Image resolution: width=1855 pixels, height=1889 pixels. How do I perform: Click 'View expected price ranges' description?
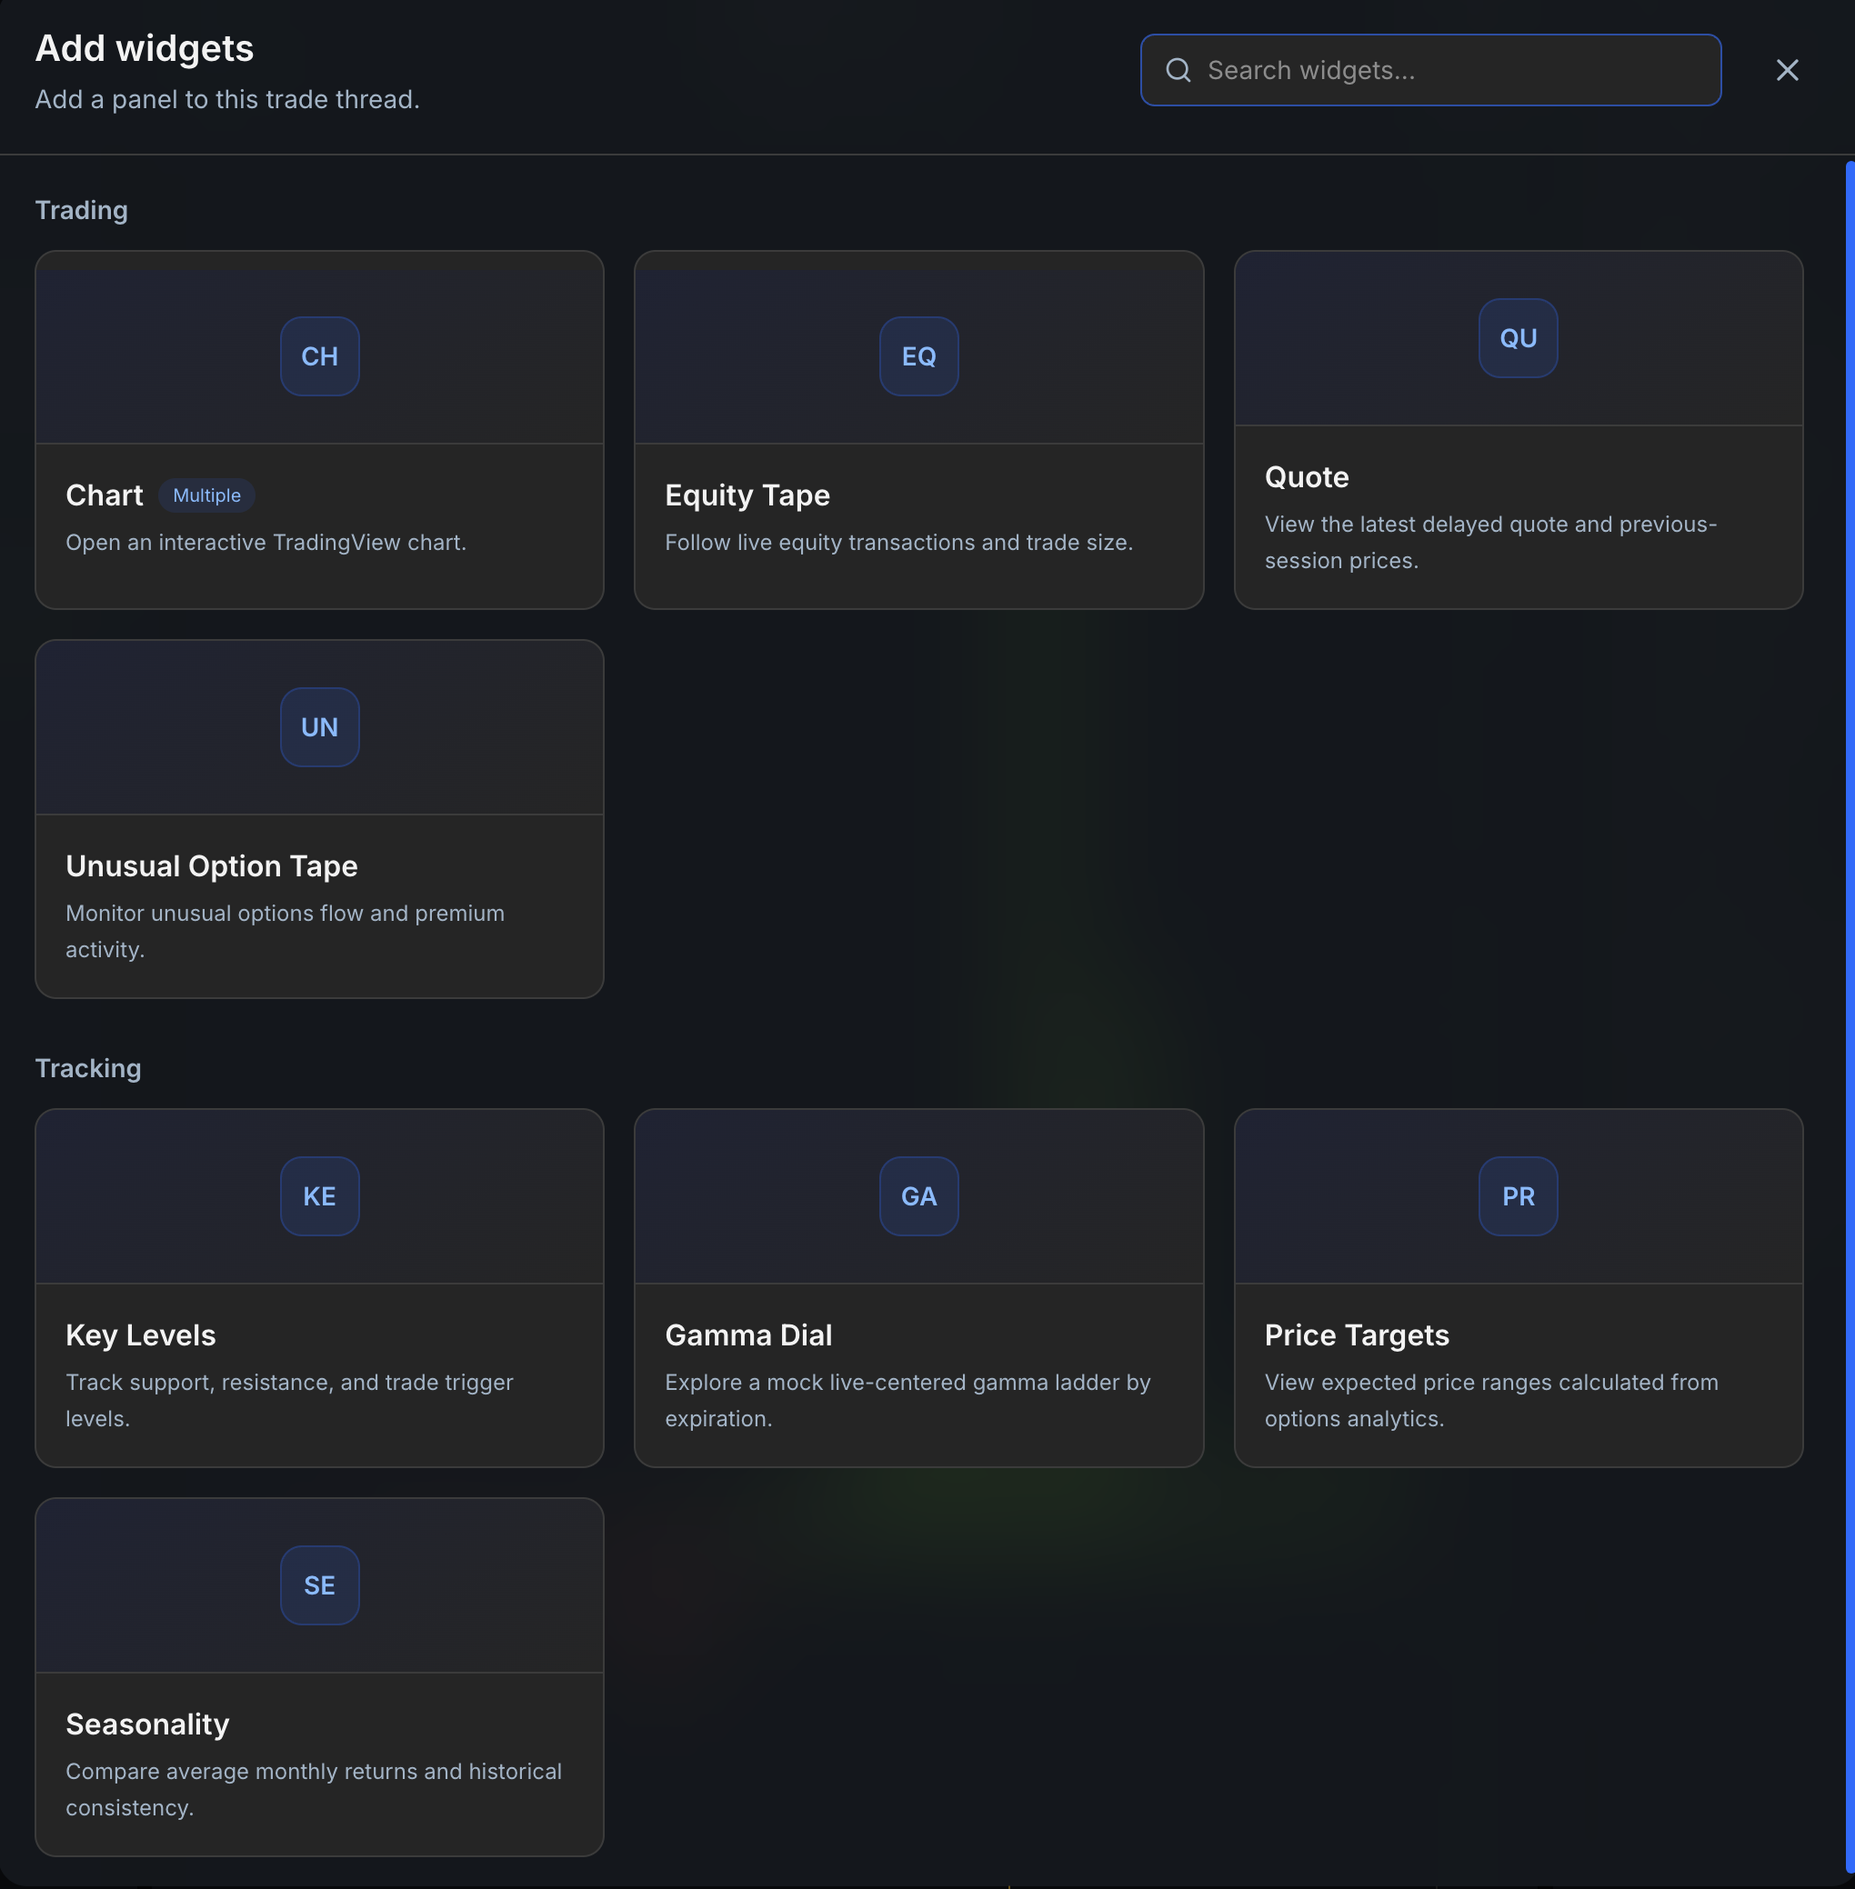[1490, 1400]
